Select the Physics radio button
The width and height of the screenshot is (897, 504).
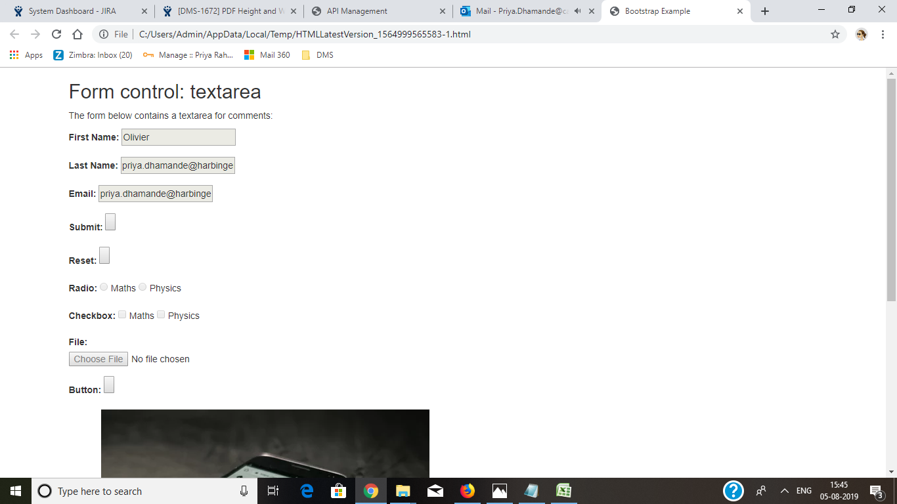click(x=142, y=287)
